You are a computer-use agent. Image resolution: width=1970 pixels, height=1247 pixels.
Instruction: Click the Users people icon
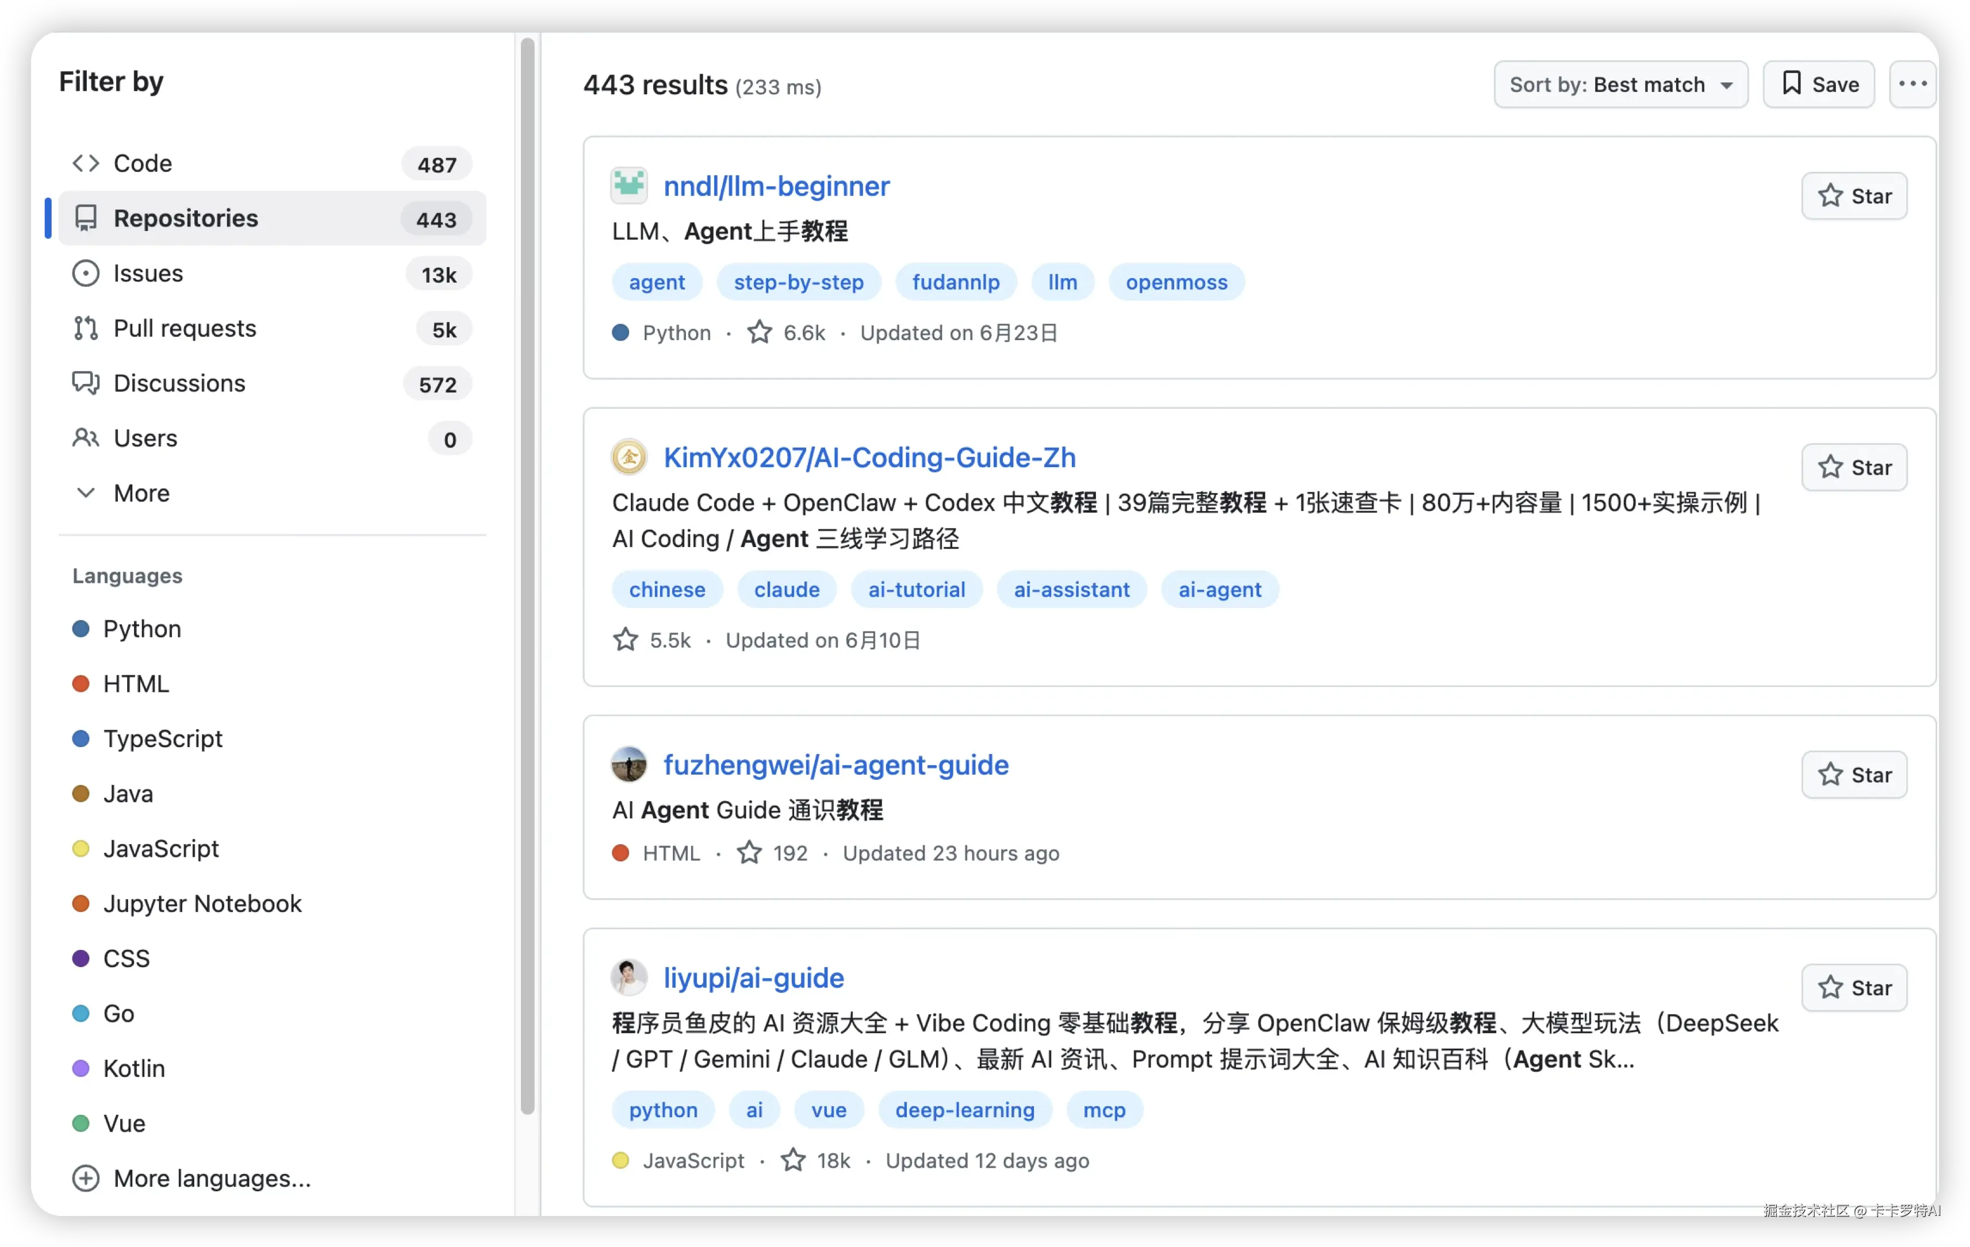[86, 437]
